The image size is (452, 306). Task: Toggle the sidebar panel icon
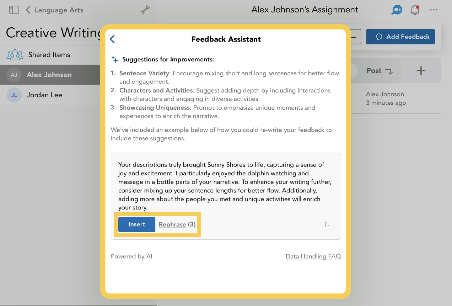(14, 10)
